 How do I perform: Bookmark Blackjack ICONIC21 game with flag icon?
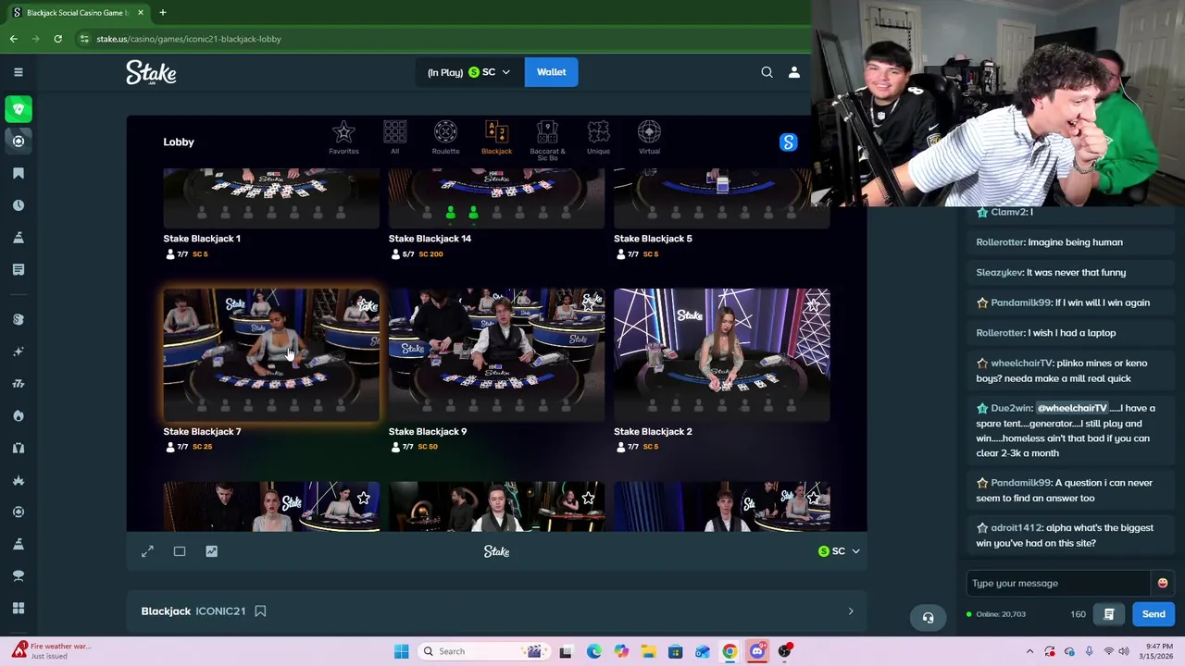pyautogui.click(x=260, y=611)
